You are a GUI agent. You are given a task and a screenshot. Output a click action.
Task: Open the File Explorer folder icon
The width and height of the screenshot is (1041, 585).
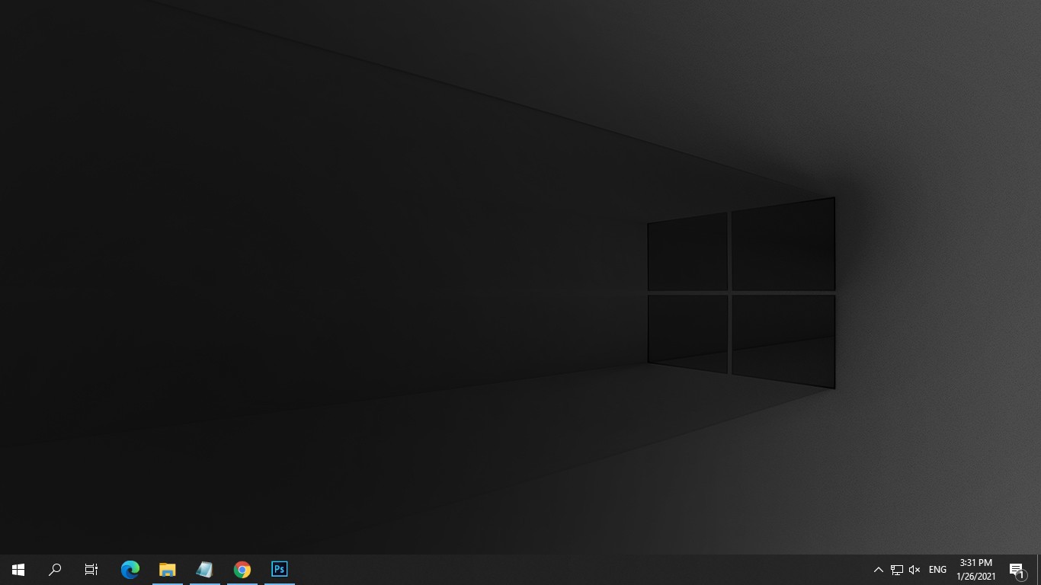pyautogui.click(x=168, y=570)
